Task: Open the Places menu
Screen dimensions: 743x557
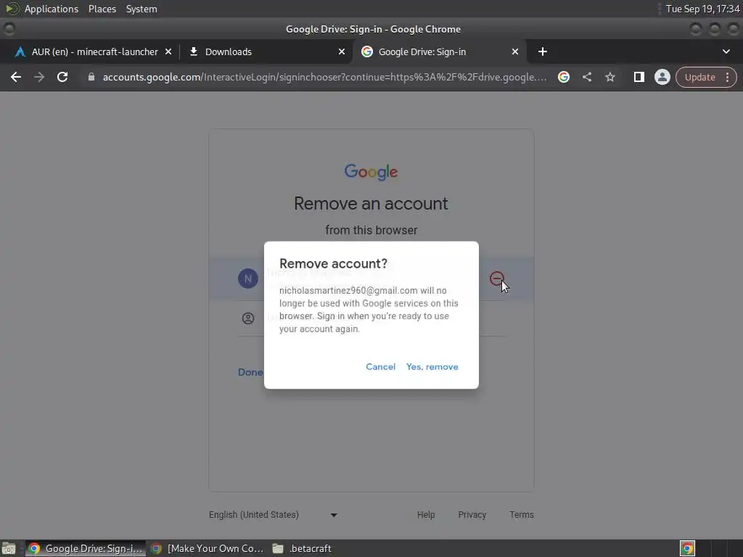Action: [x=102, y=9]
